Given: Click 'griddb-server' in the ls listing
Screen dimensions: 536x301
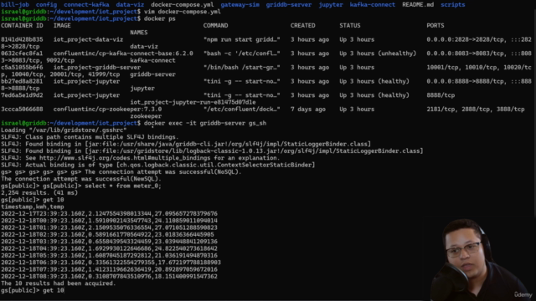Looking at the screenshot, I should point(289,5).
